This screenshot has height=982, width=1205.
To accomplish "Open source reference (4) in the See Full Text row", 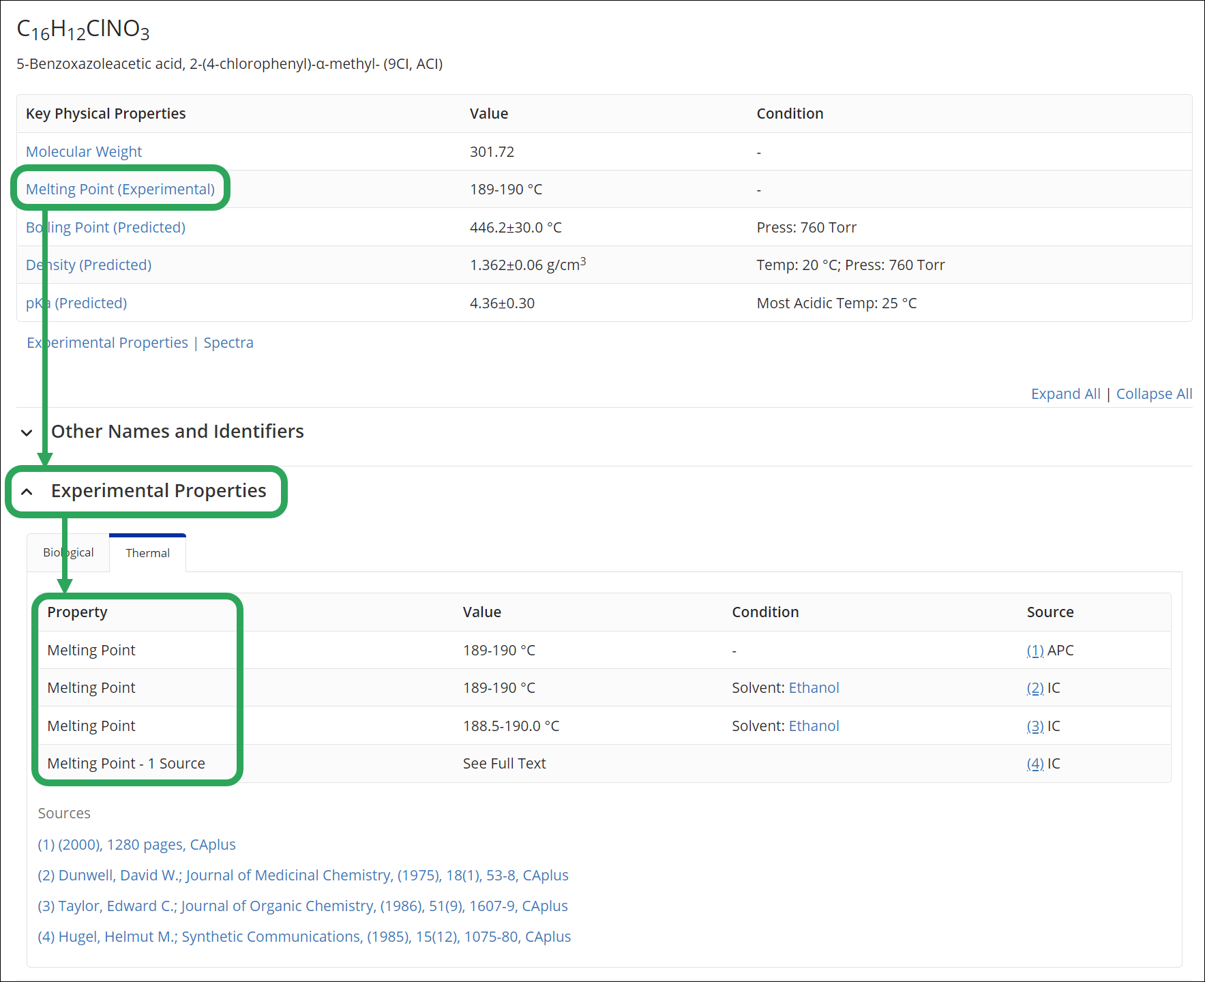I will coord(1035,763).
